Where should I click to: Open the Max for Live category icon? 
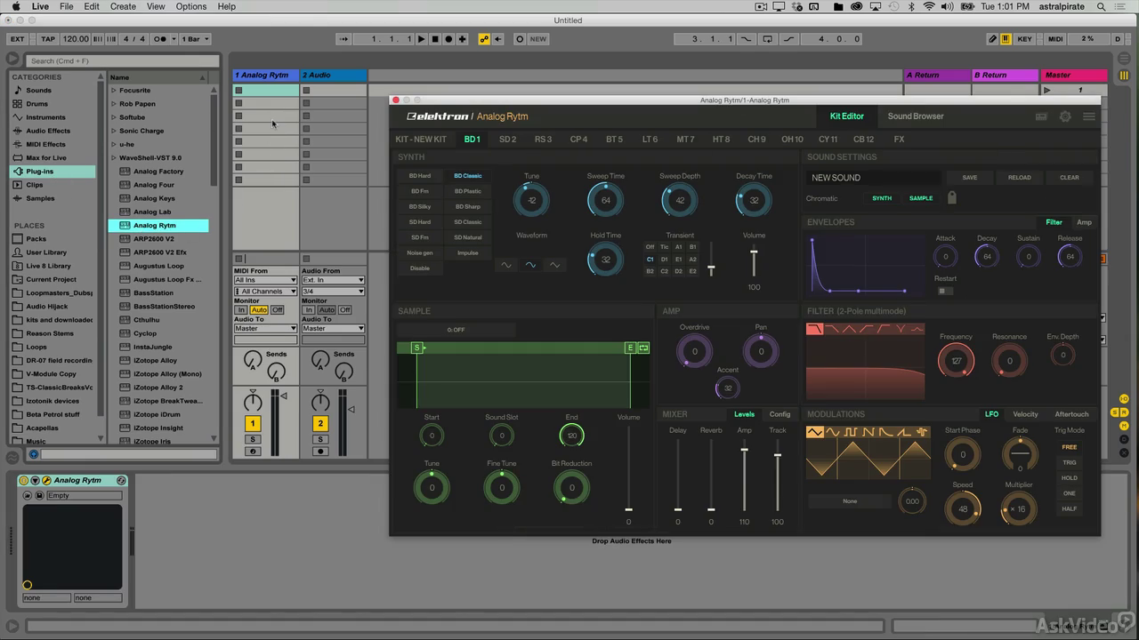18,157
